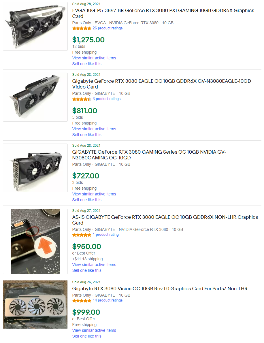This screenshot has width=264, height=343.
Task: Click the white Vision OC card thumbnail
Action: coord(35,304)
